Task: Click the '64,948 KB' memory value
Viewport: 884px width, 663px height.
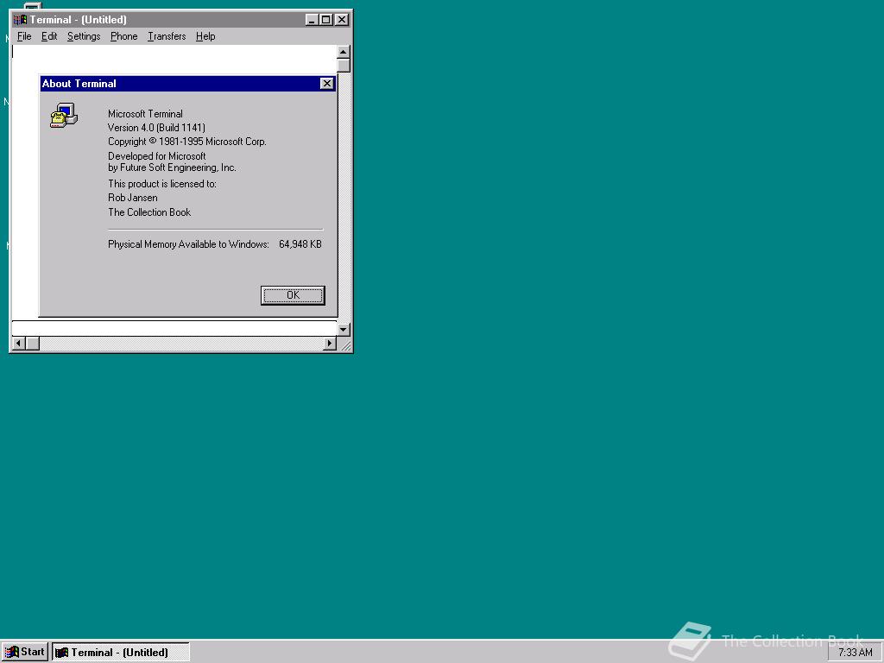Action: pyautogui.click(x=300, y=244)
